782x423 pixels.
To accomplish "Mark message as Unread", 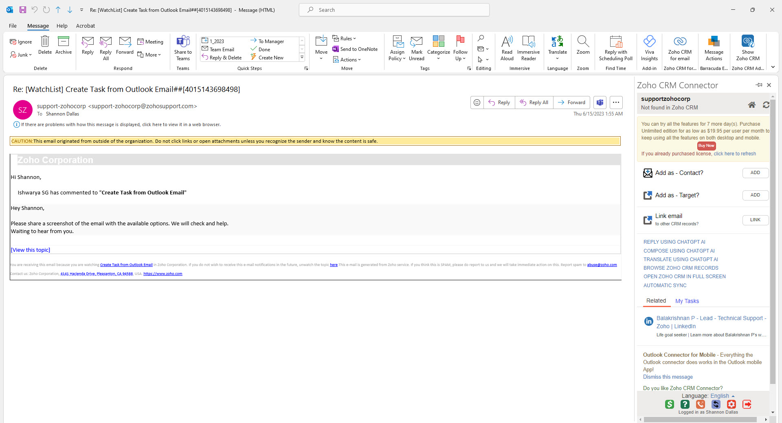I will point(417,48).
